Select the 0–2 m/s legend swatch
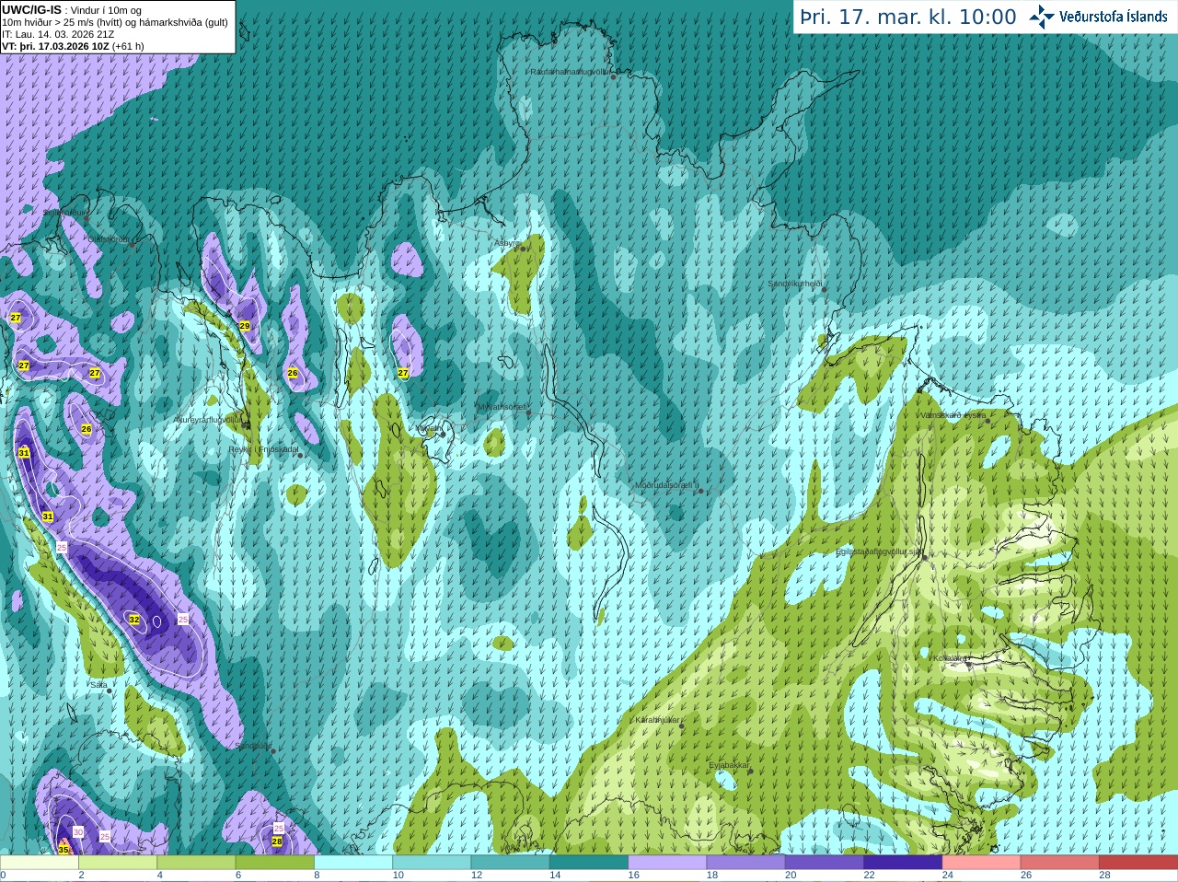1178x882 pixels. point(40,863)
